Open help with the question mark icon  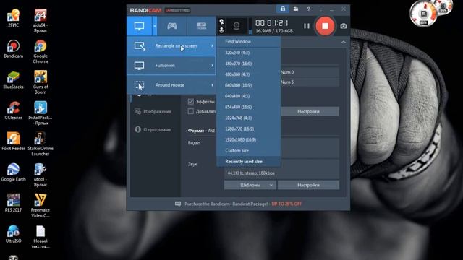tap(309, 9)
